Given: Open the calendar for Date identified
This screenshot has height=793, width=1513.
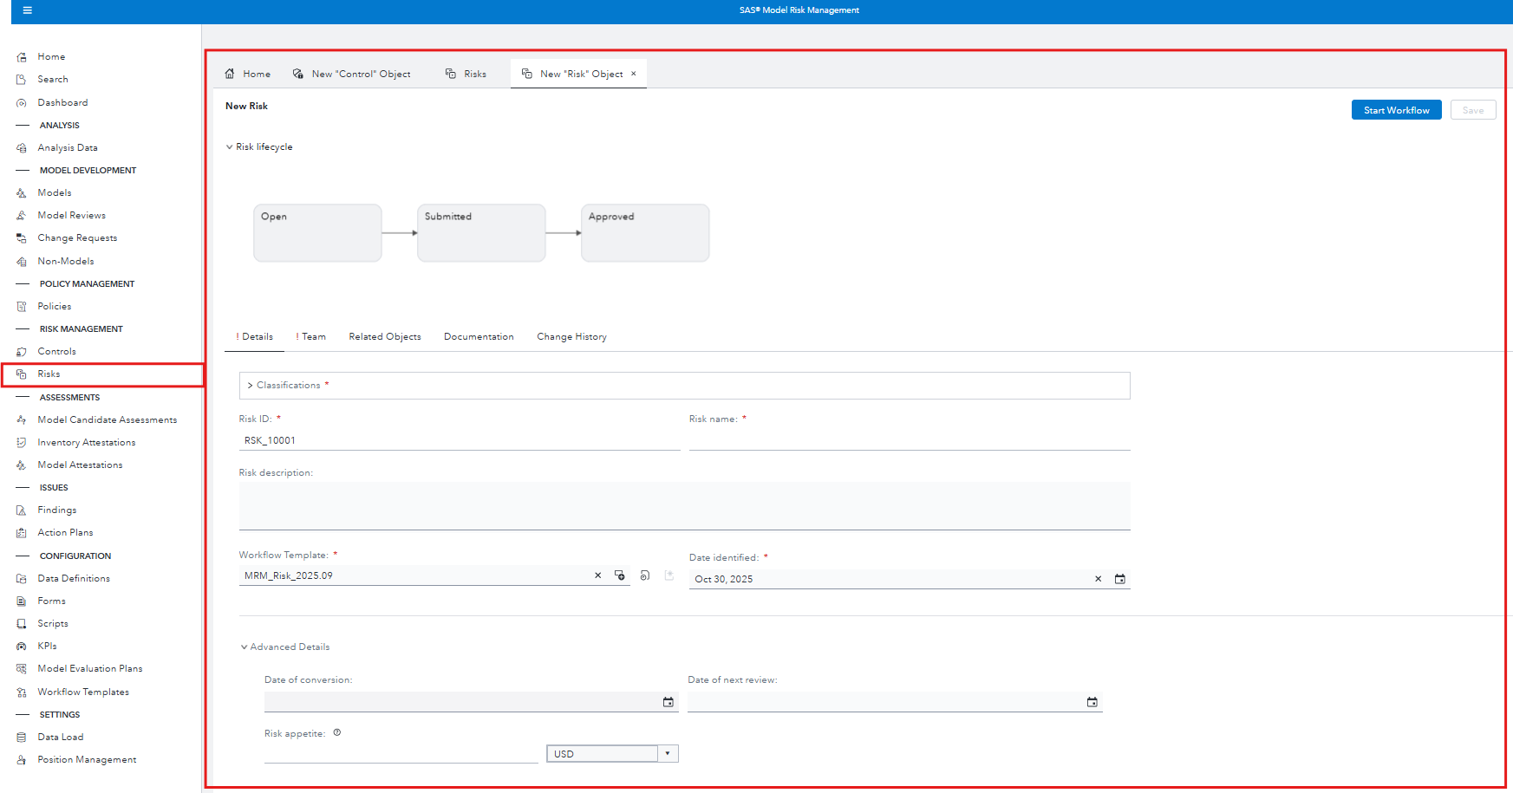Looking at the screenshot, I should 1120,579.
